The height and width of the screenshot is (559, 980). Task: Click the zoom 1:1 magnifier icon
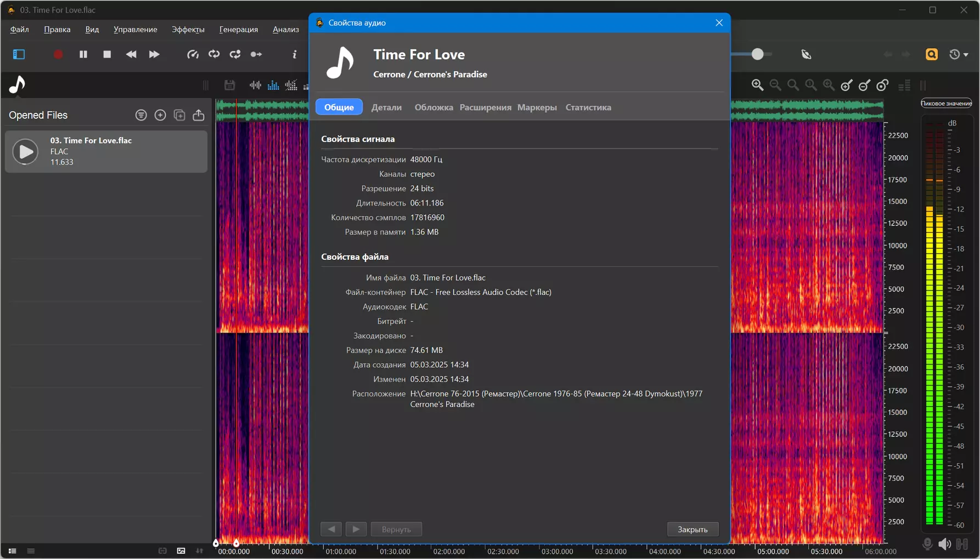click(x=811, y=85)
